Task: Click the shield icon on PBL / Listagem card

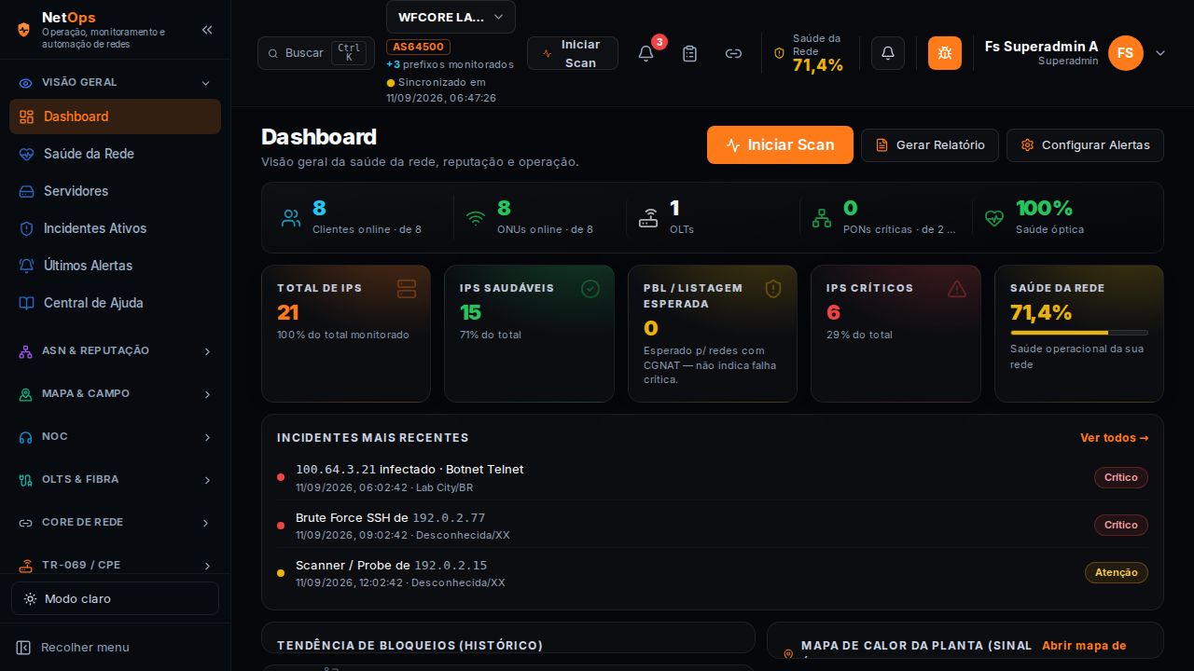Action: pyautogui.click(x=773, y=289)
